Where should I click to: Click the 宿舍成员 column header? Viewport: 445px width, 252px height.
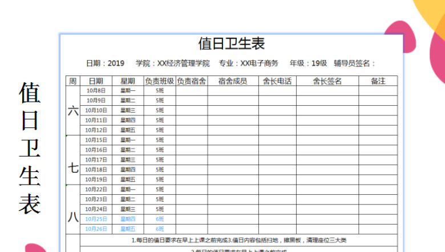coord(233,81)
